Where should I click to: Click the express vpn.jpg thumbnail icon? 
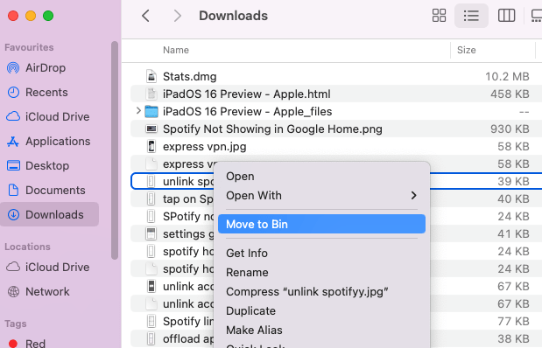click(151, 146)
